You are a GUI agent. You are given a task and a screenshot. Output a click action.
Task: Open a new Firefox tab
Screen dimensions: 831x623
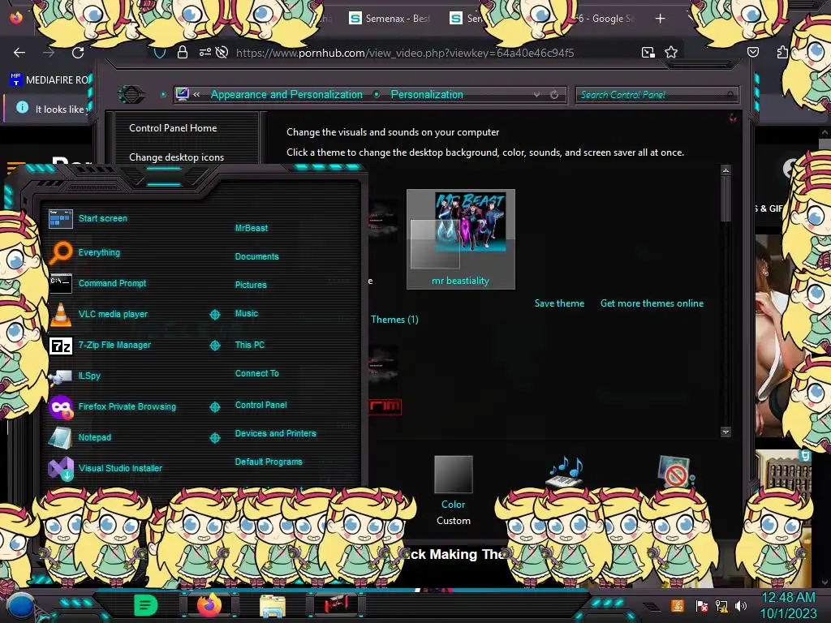(x=660, y=19)
